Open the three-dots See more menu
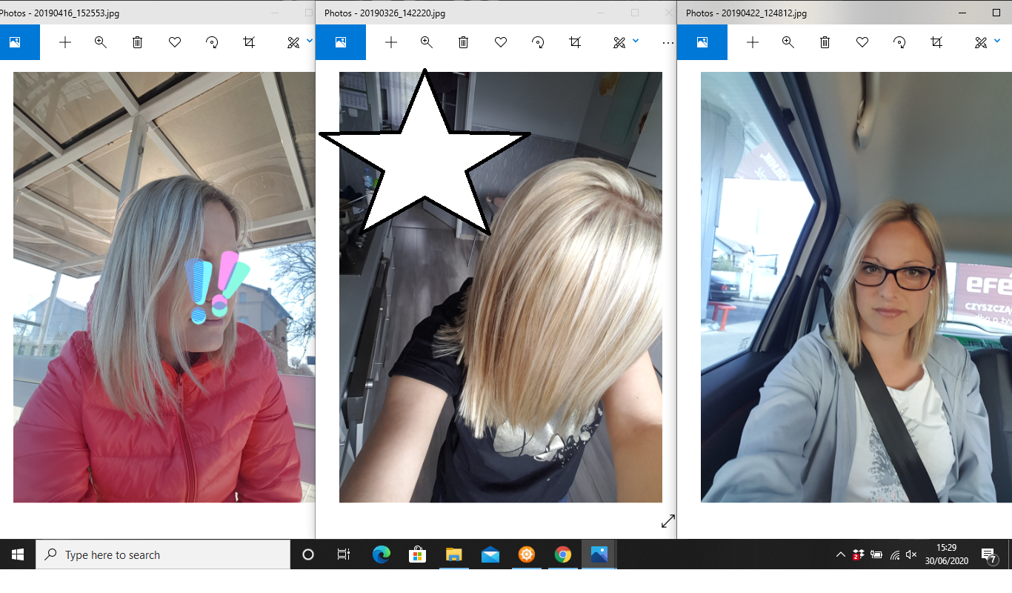The width and height of the screenshot is (1012, 593). click(668, 42)
